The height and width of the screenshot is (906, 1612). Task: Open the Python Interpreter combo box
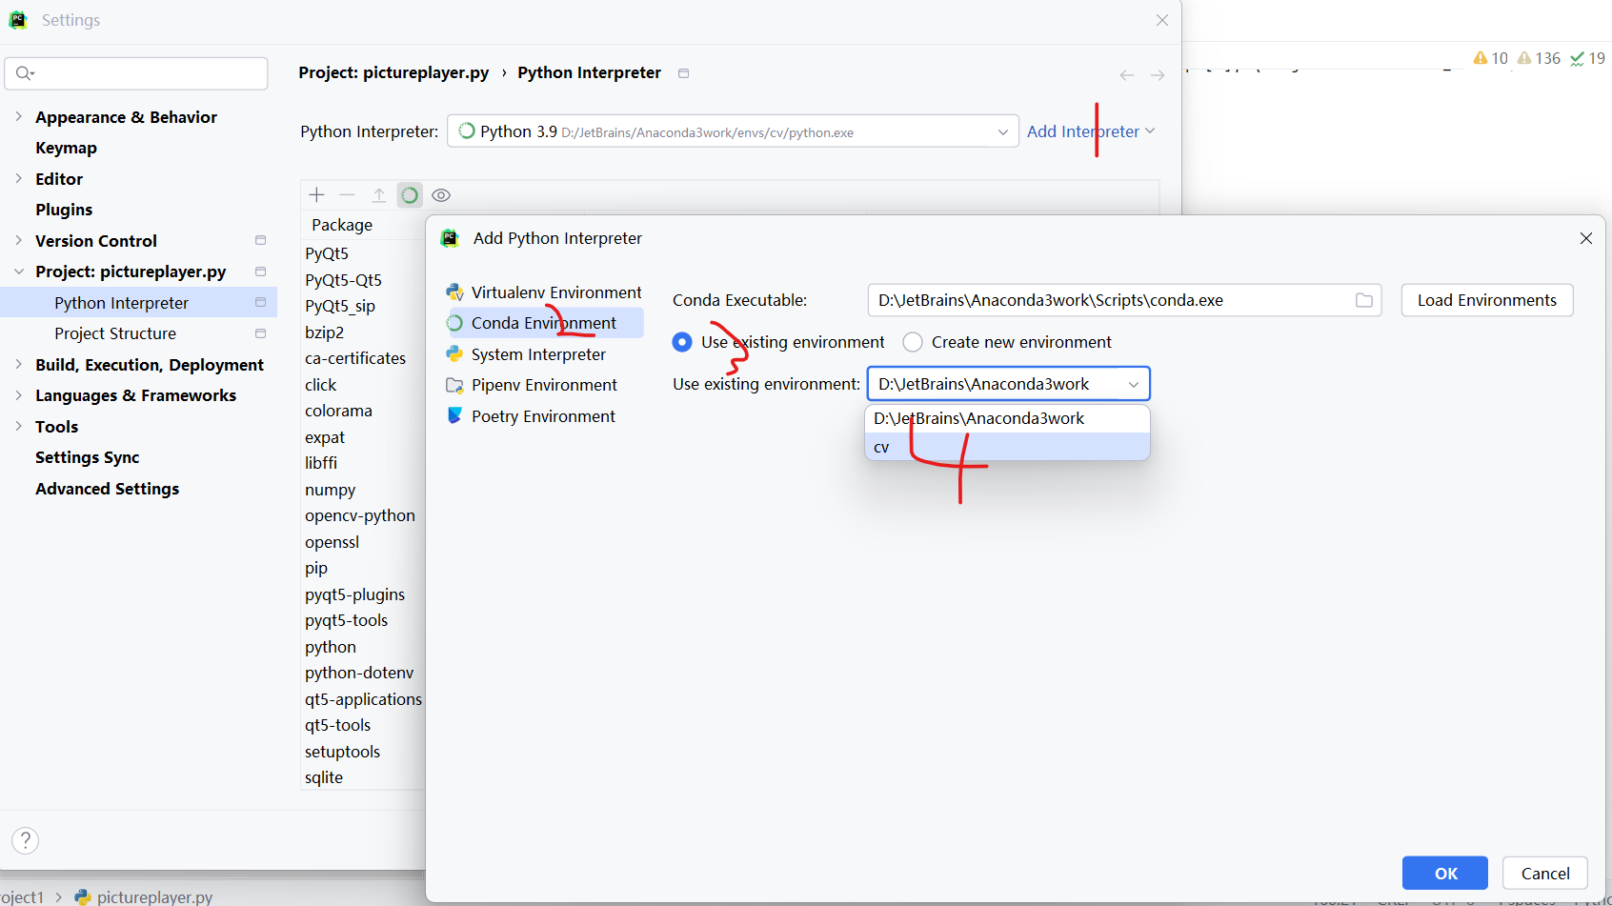click(733, 131)
